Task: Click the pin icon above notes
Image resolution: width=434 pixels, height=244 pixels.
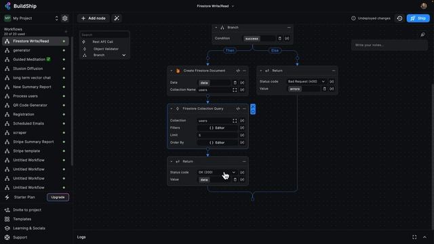Action: pyautogui.click(x=422, y=35)
